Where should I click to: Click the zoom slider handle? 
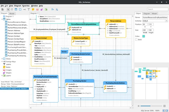pyautogui.click(x=151, y=106)
